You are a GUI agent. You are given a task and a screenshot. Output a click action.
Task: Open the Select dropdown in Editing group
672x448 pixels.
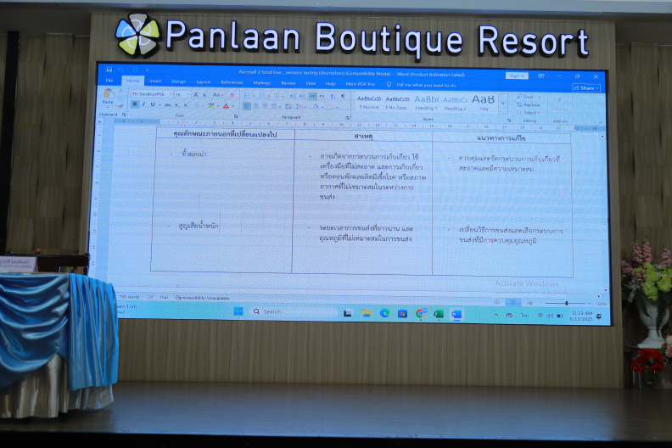[529, 112]
